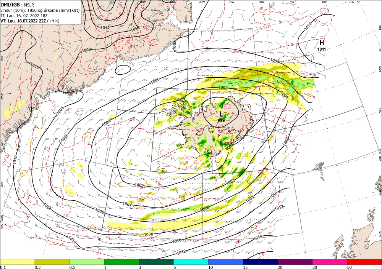Click the 0.3 legend scale label
382x270 pixels.
pyautogui.click(x=37, y=267)
